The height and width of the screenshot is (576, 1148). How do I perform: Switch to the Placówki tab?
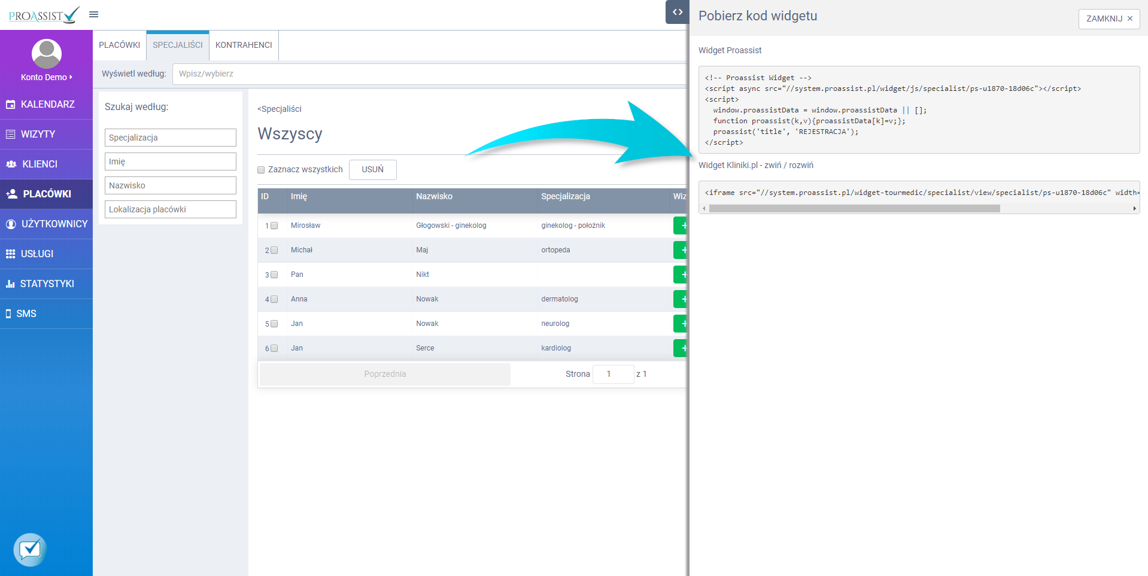pos(120,45)
